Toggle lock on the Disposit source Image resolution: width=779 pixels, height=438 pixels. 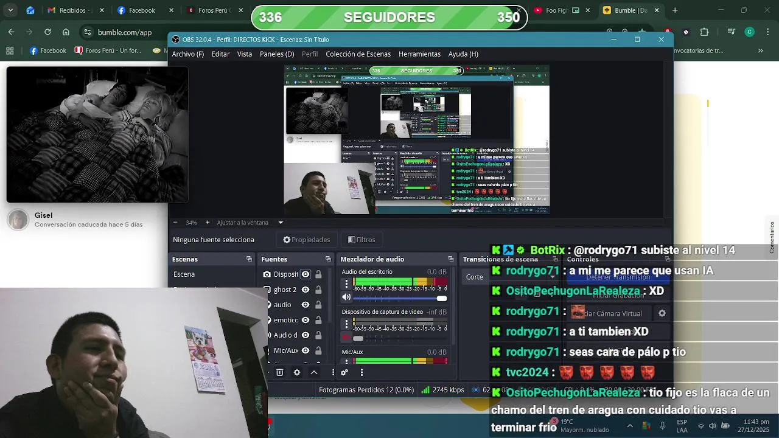point(318,274)
